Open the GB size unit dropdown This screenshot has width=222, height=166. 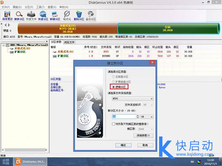147,117
